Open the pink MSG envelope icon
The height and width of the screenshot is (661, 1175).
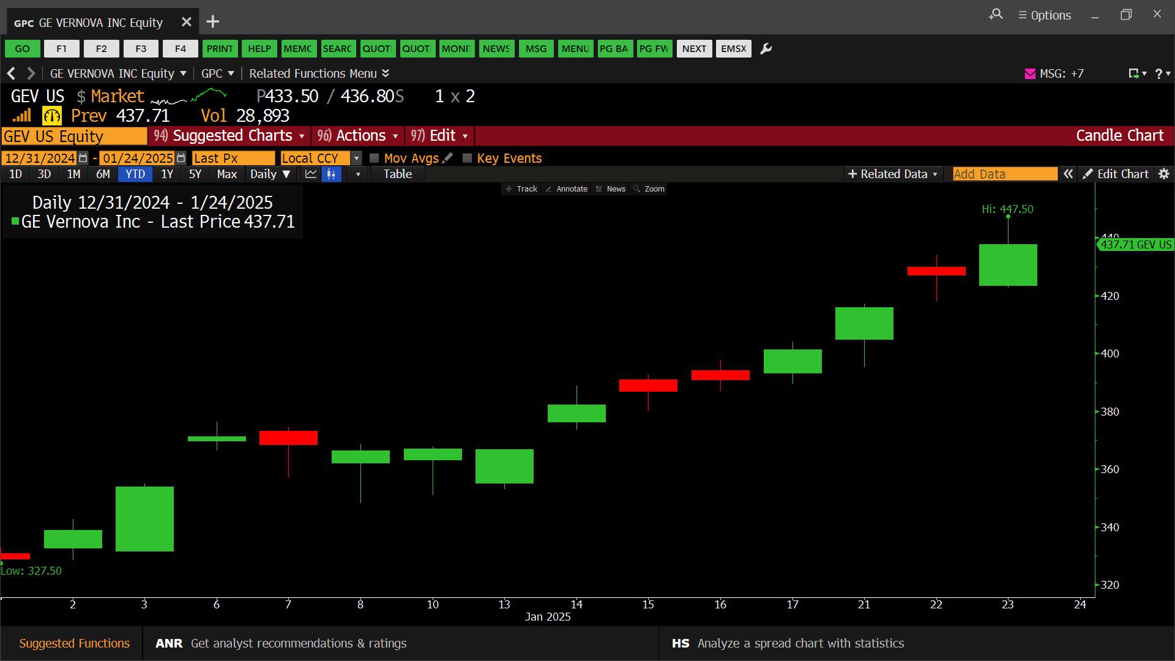(x=1030, y=73)
